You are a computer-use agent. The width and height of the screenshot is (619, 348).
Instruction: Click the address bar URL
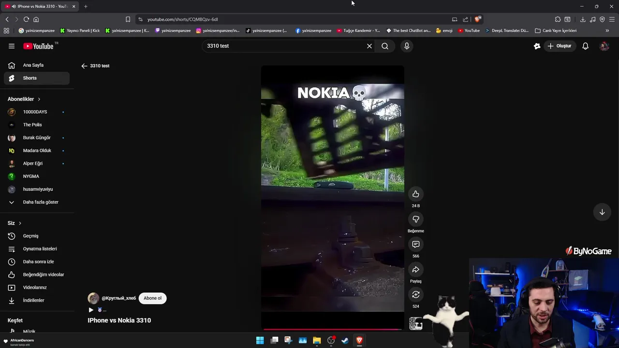[x=182, y=19]
